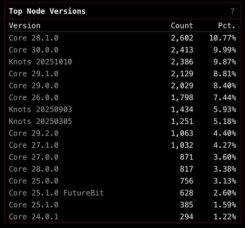Viewport: 245px width, 228px height.
Task: Click the Version column header
Action: click(x=24, y=25)
